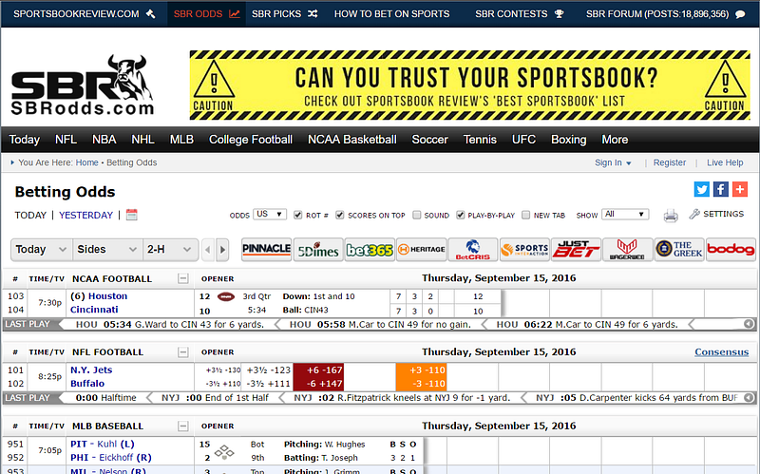
Task: Go to next sportsbooks arrow
Action: [222, 250]
